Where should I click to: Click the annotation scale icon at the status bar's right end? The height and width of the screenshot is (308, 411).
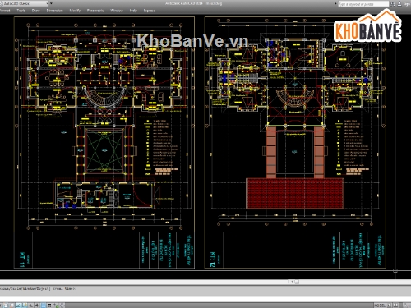pos(406,306)
